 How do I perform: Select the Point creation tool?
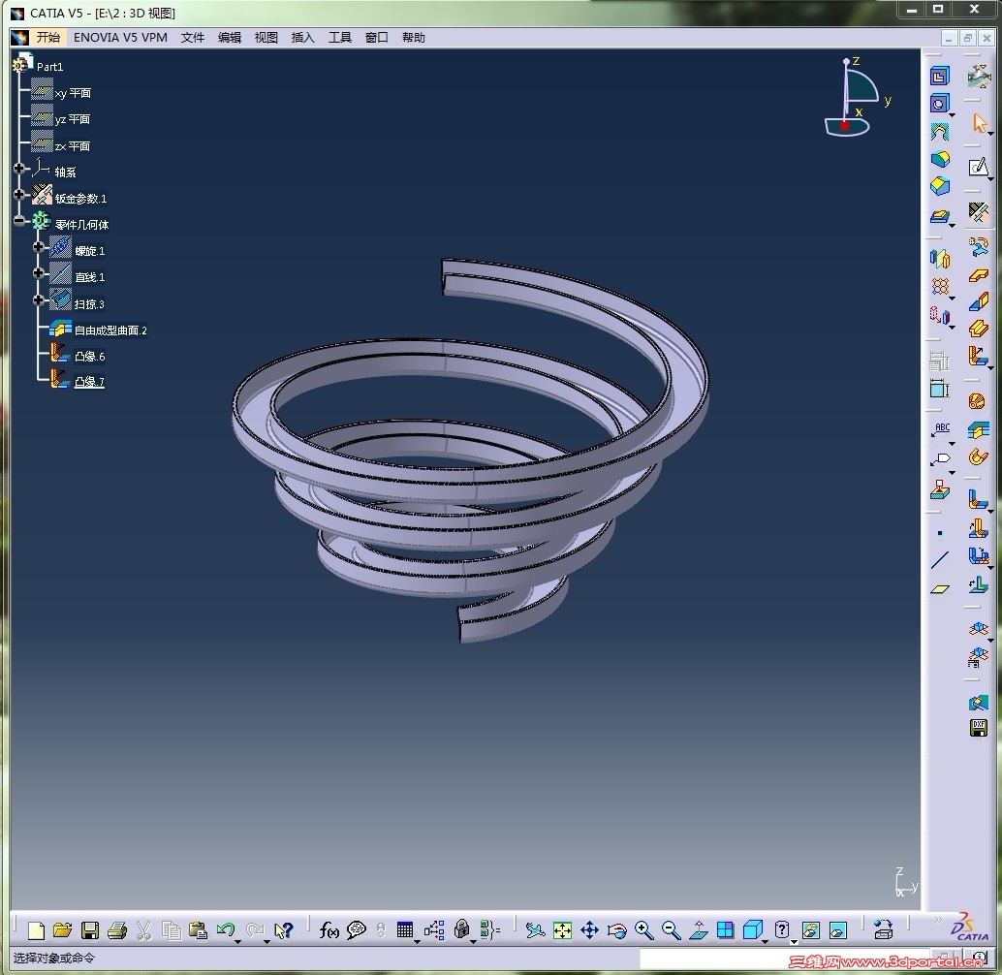(939, 533)
